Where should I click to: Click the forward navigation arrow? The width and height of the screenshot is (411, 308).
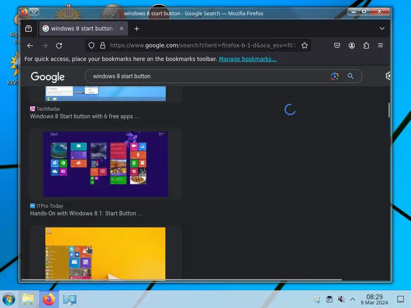45,46
